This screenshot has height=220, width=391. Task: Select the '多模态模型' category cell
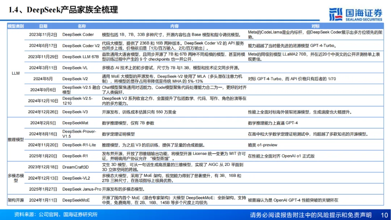16,178
